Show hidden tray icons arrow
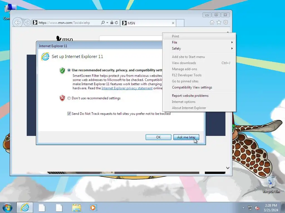The width and height of the screenshot is (285, 213). coord(243,208)
